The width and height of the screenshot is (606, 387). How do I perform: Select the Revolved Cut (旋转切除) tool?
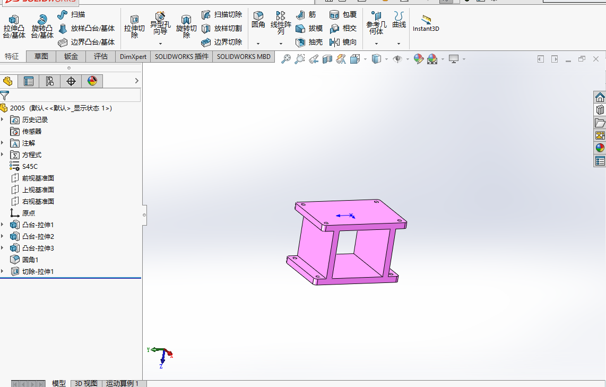186,27
